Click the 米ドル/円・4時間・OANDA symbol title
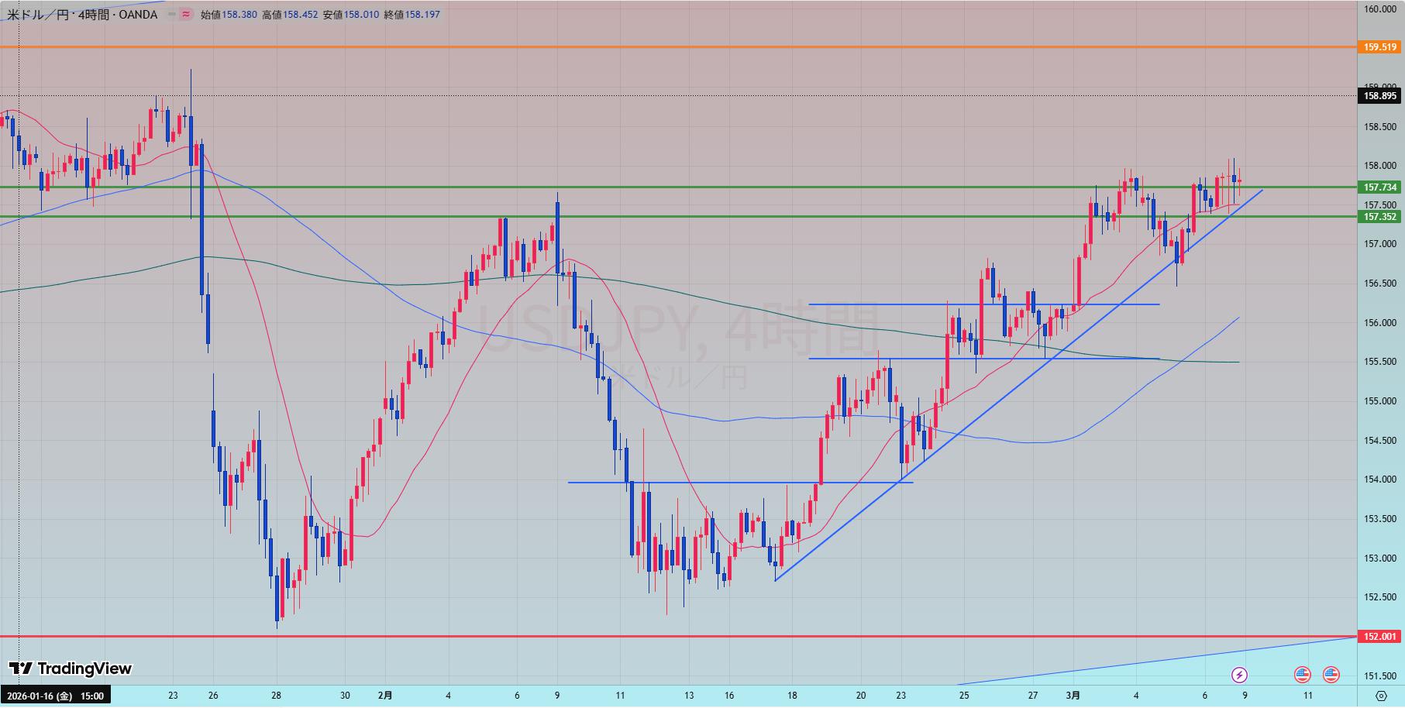 81,14
